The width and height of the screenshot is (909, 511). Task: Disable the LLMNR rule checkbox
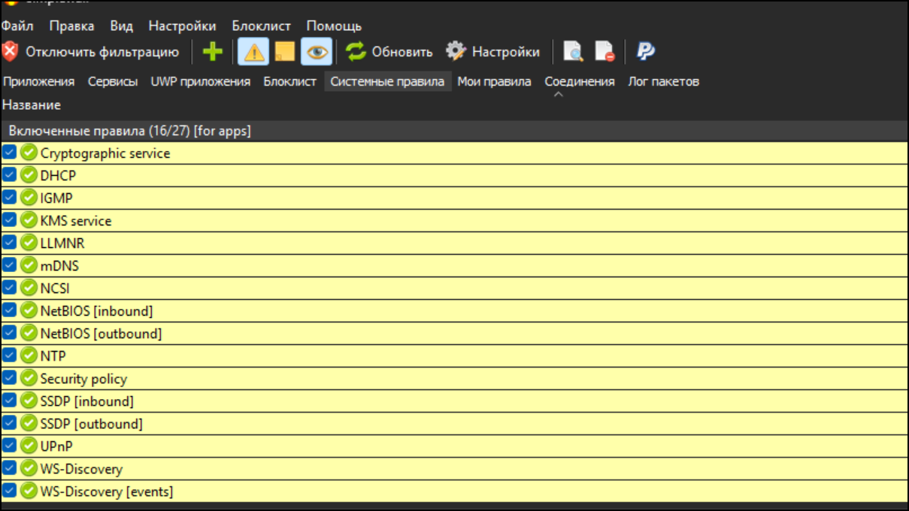point(11,243)
